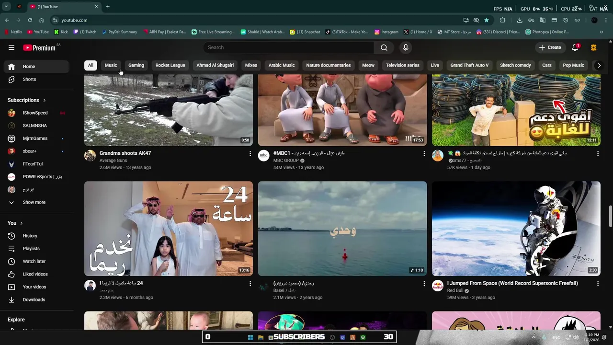The height and width of the screenshot is (345, 613).
Task: Open the notifications bell
Action: coord(575,47)
